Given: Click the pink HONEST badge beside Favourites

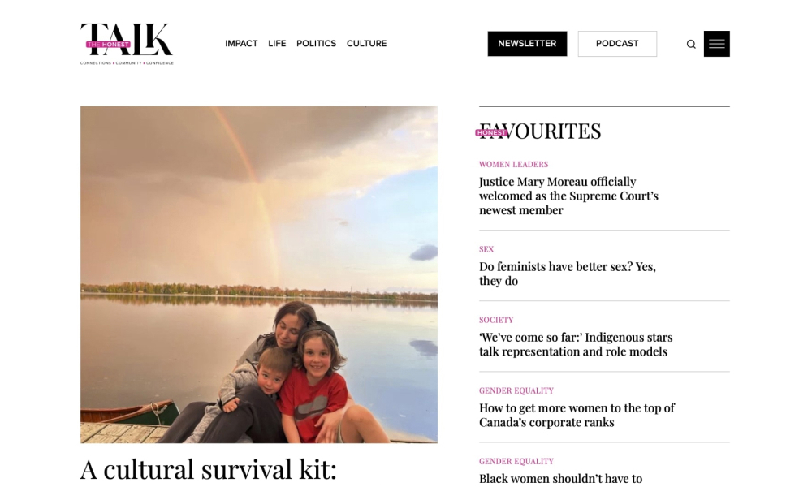Looking at the screenshot, I should (491, 133).
